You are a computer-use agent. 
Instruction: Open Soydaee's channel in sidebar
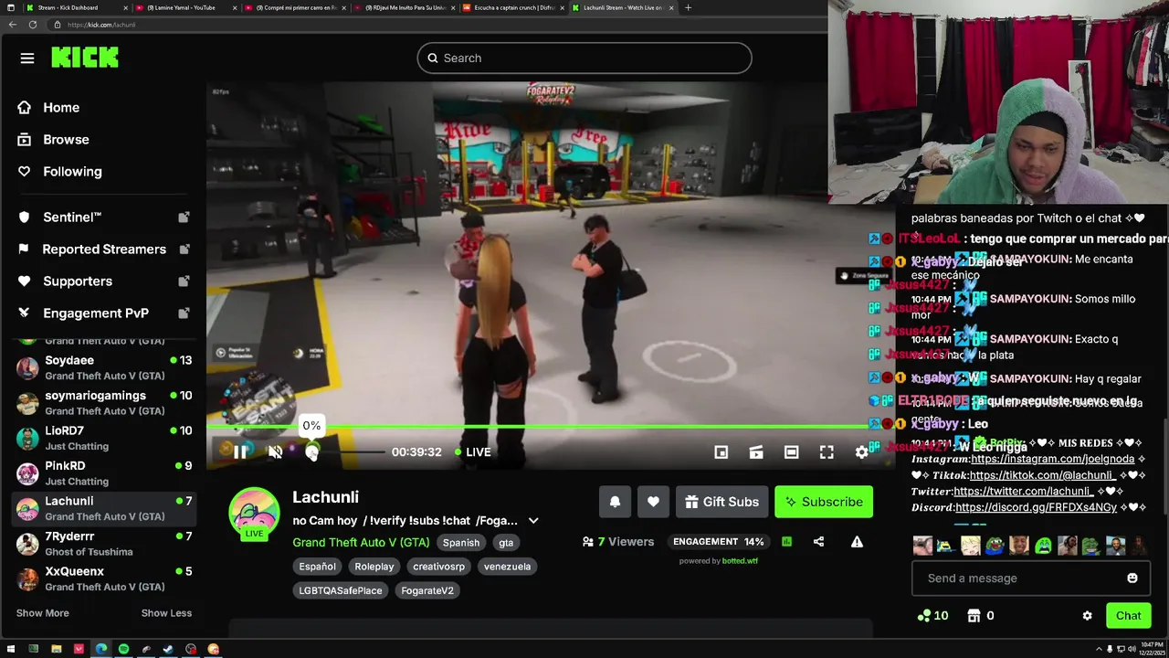coord(103,367)
